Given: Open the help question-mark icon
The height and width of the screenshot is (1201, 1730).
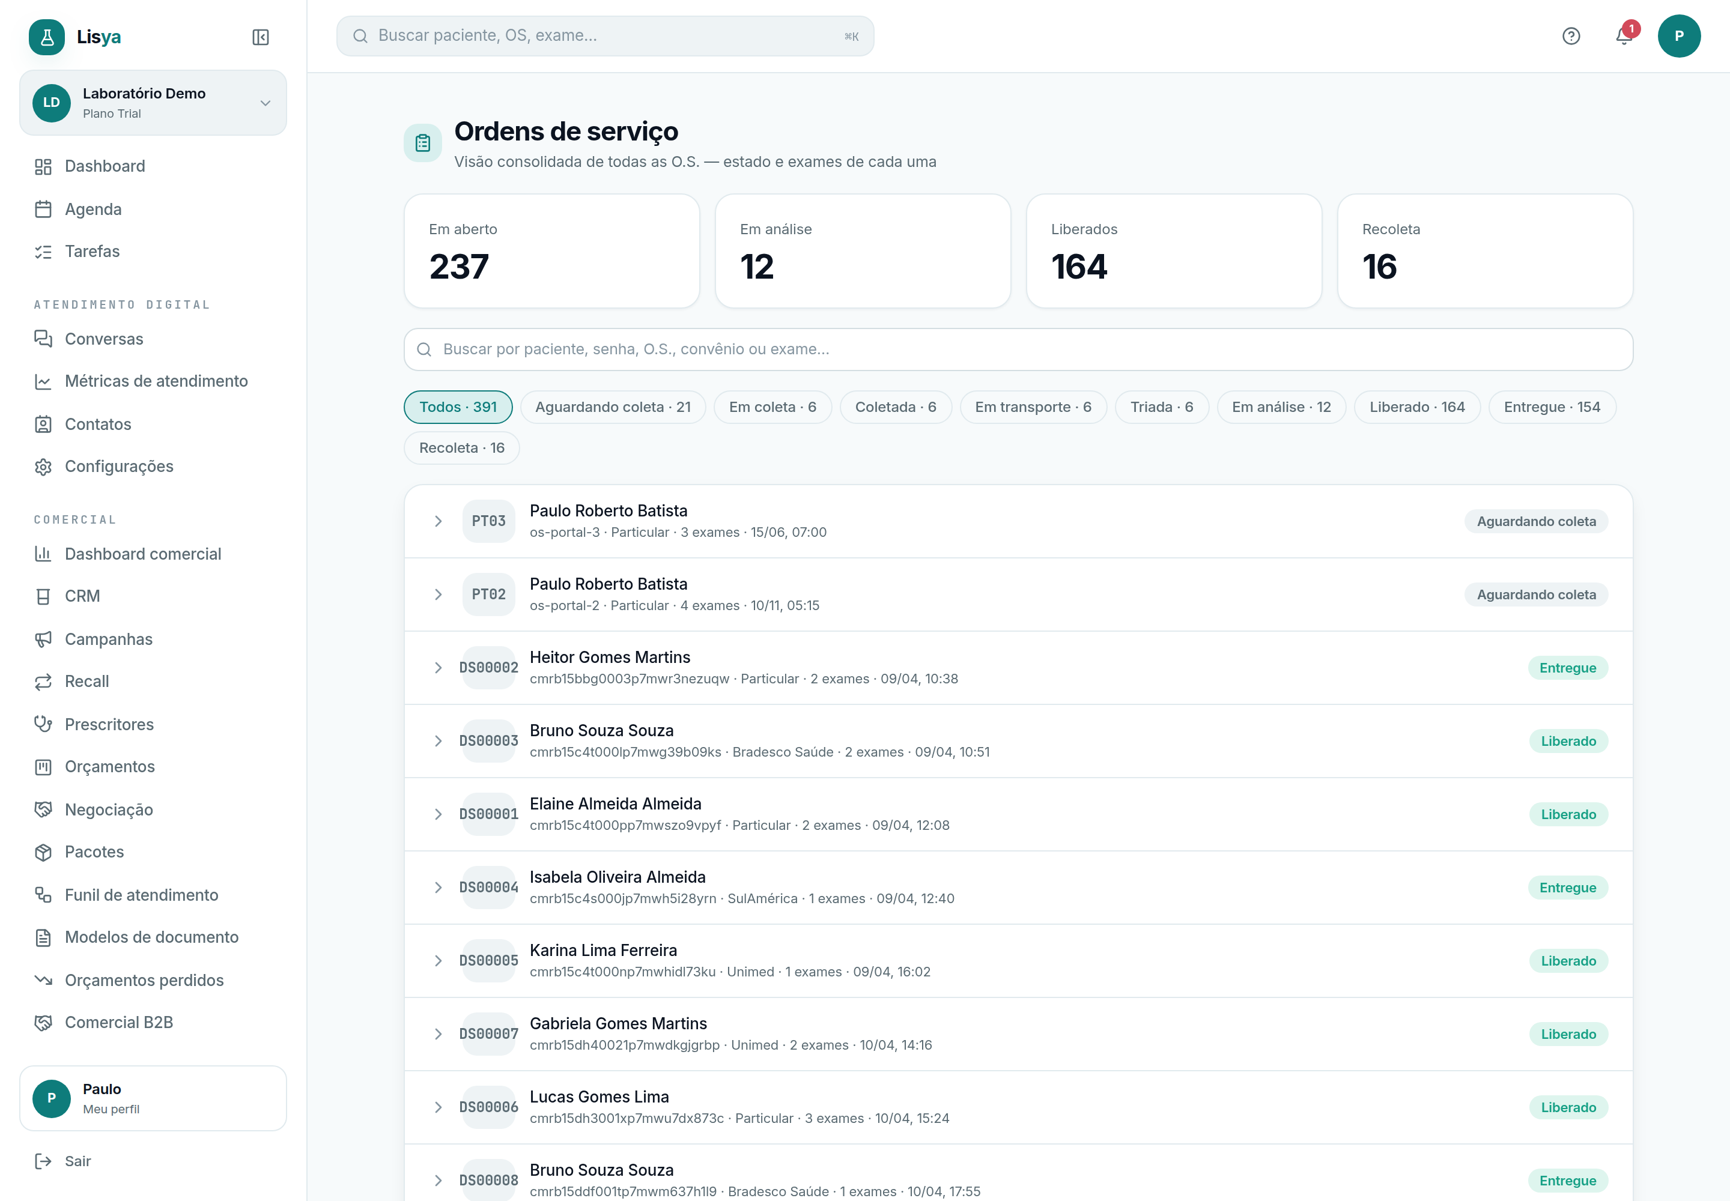Looking at the screenshot, I should click(x=1571, y=36).
